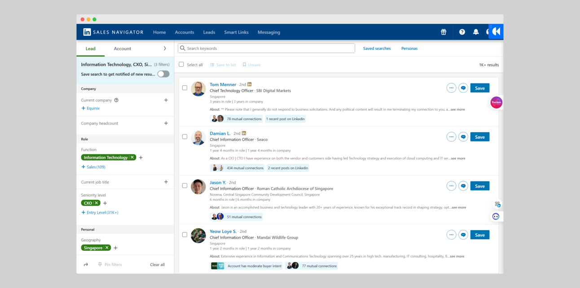
Task: Open more options for Yeow Loye S.
Action: pos(451,235)
